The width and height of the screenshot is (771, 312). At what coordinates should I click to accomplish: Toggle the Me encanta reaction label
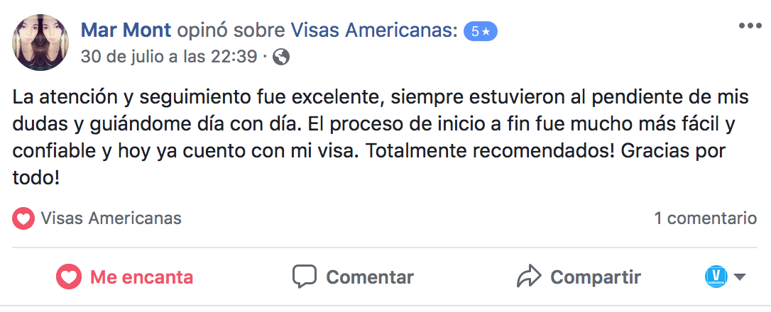pos(141,277)
